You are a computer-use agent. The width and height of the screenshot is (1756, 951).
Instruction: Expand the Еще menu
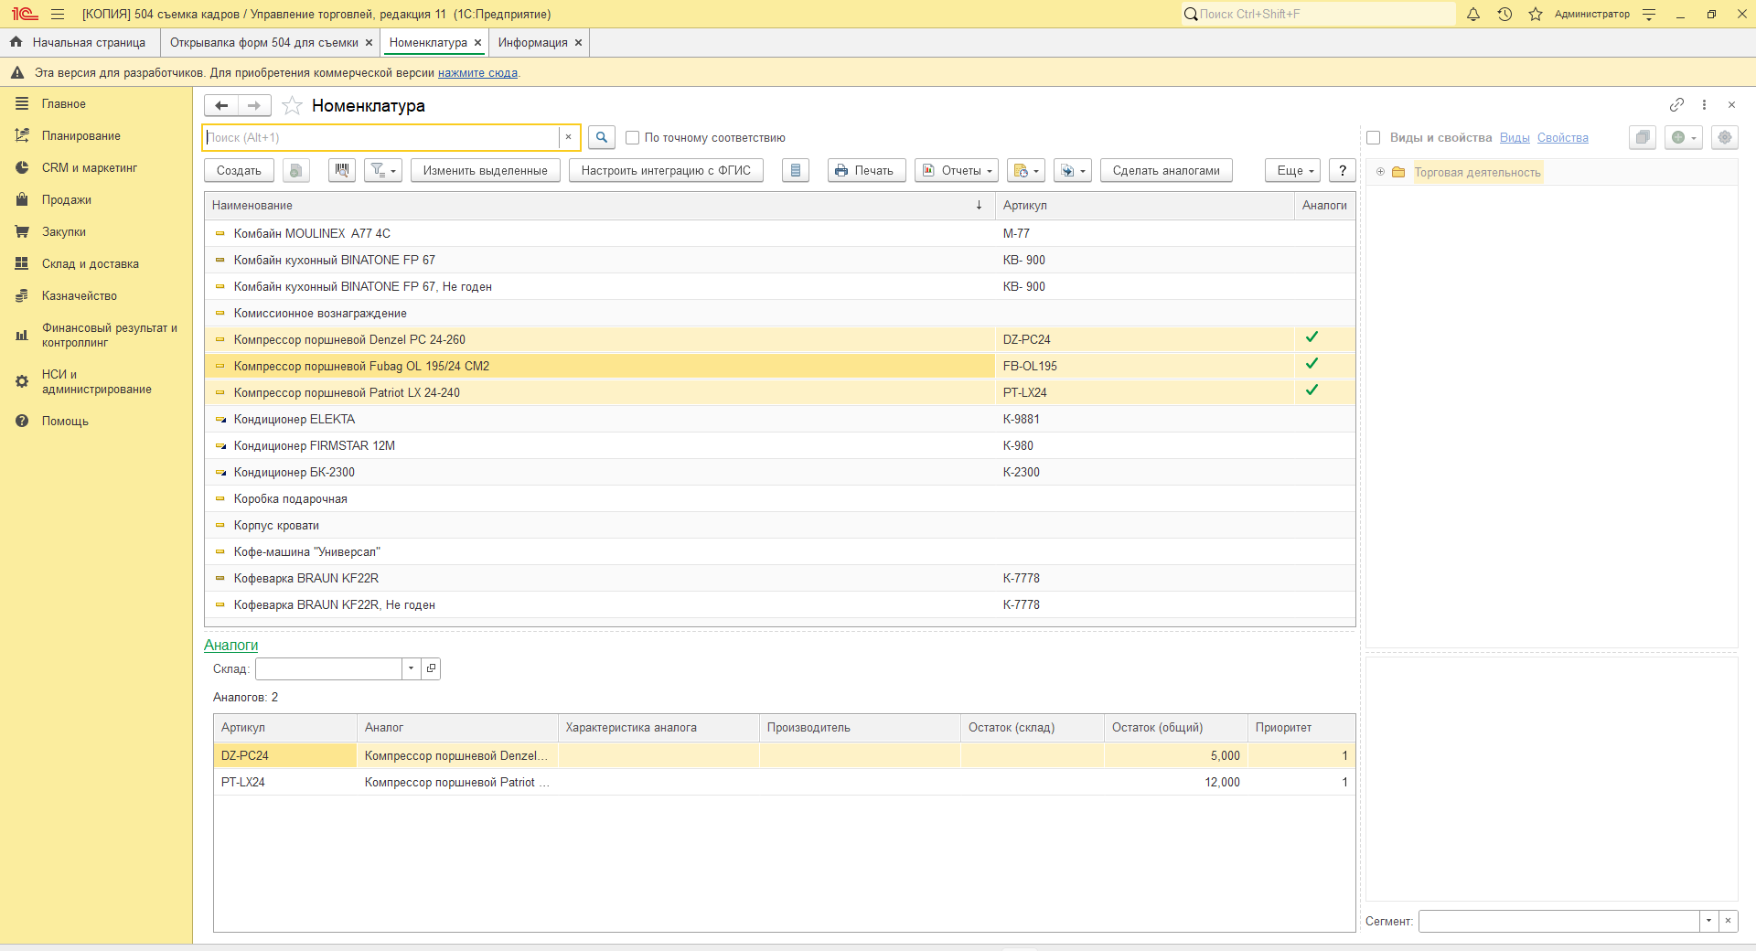click(x=1293, y=170)
